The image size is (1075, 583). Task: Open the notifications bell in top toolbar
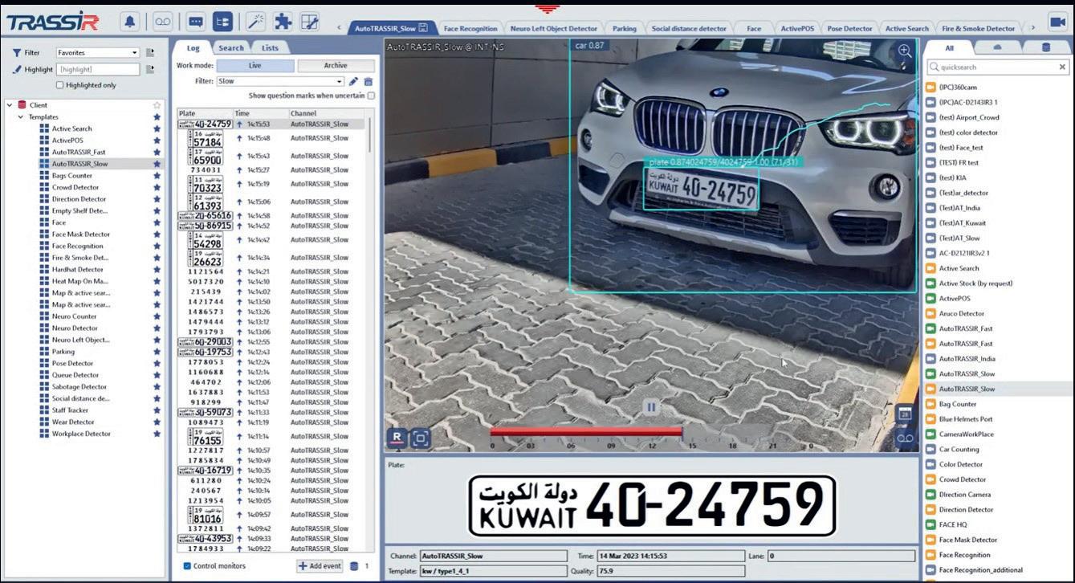click(x=130, y=22)
